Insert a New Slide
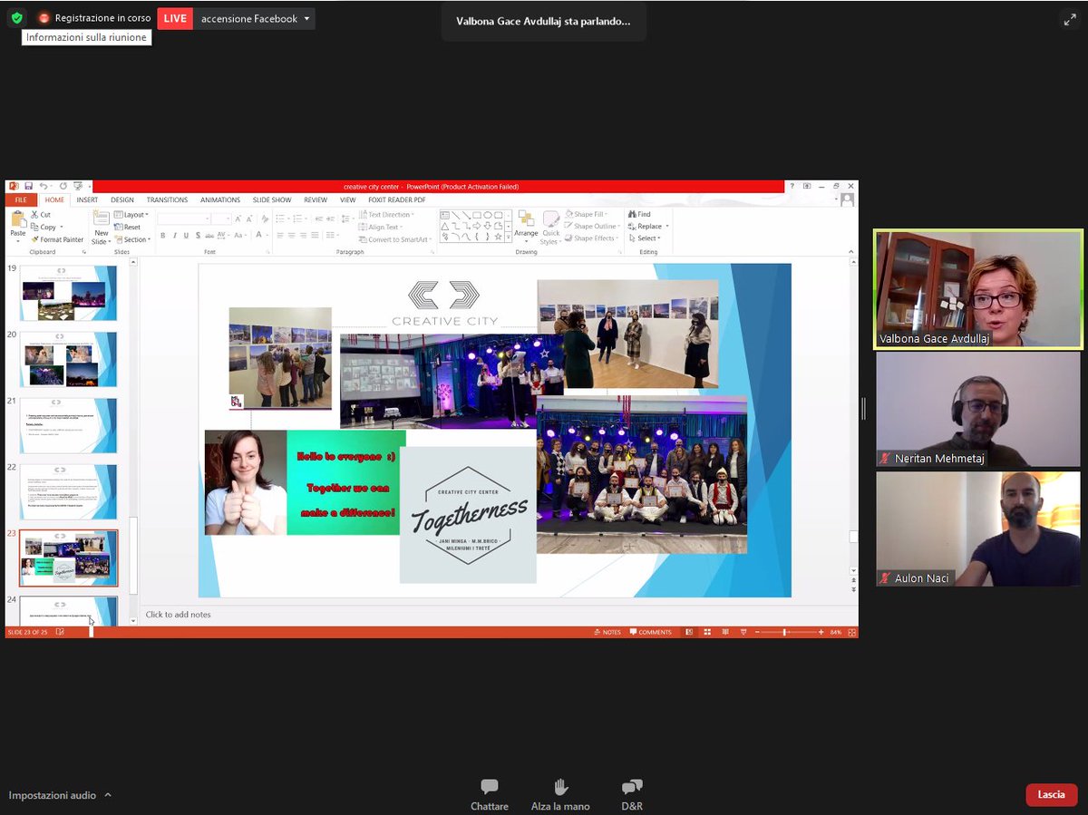1088x815 pixels. [101, 227]
